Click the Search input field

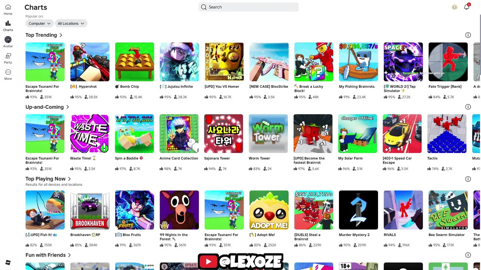[248, 7]
